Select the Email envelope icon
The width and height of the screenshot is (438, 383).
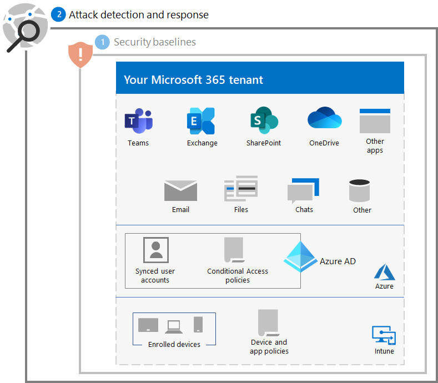[180, 190]
